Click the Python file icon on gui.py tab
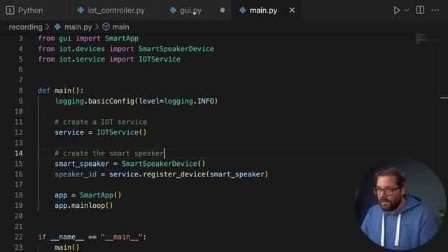This screenshot has height=252, width=448. tap(173, 10)
